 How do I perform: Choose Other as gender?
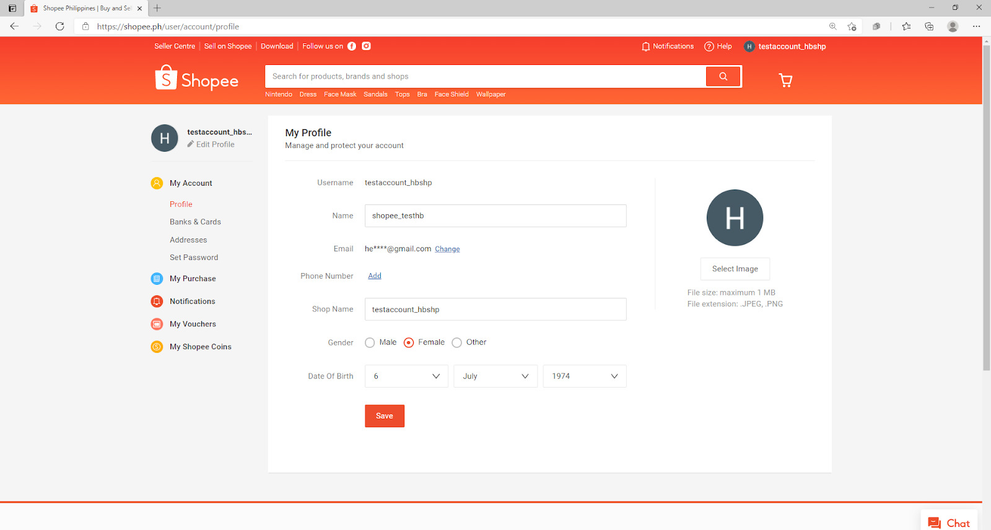point(457,342)
